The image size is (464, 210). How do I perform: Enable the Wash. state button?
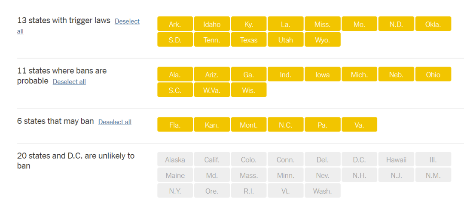(323, 191)
